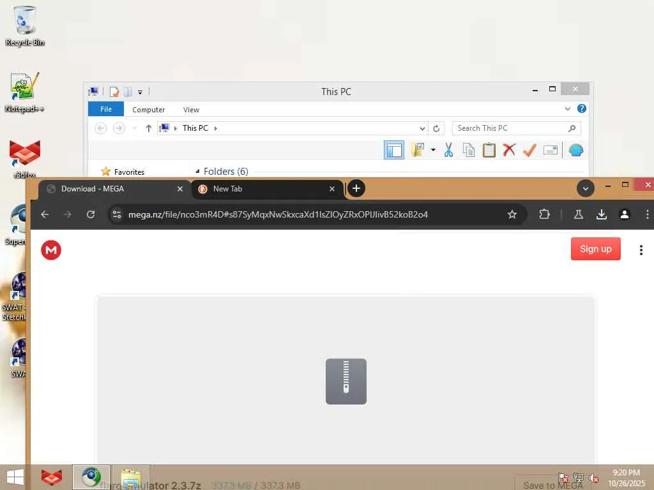654x490 pixels.
Task: Click the orange checkmark toolbar icon
Action: [x=529, y=150]
